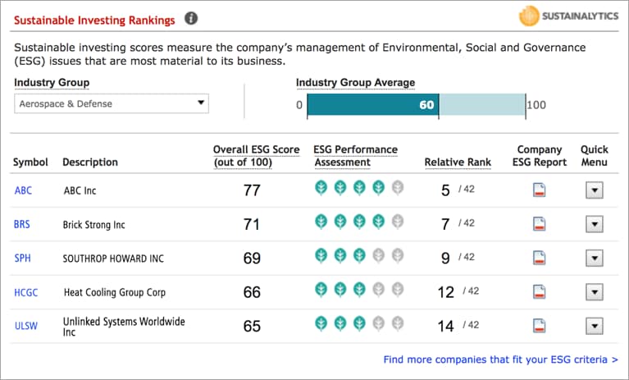The width and height of the screenshot is (629, 380).
Task: Open the Industry Group dropdown
Action: tap(112, 103)
